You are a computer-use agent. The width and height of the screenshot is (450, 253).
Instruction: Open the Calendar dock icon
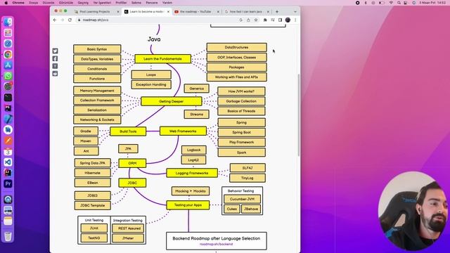click(8, 152)
